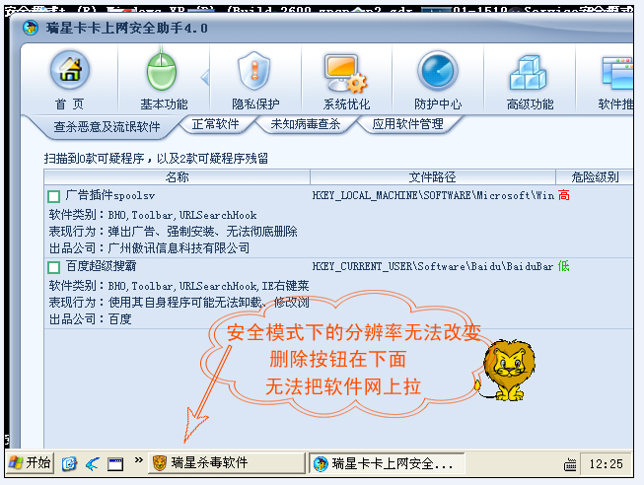The image size is (644, 485).
Task: Click the blue bird quick launch icon
Action: [x=93, y=464]
